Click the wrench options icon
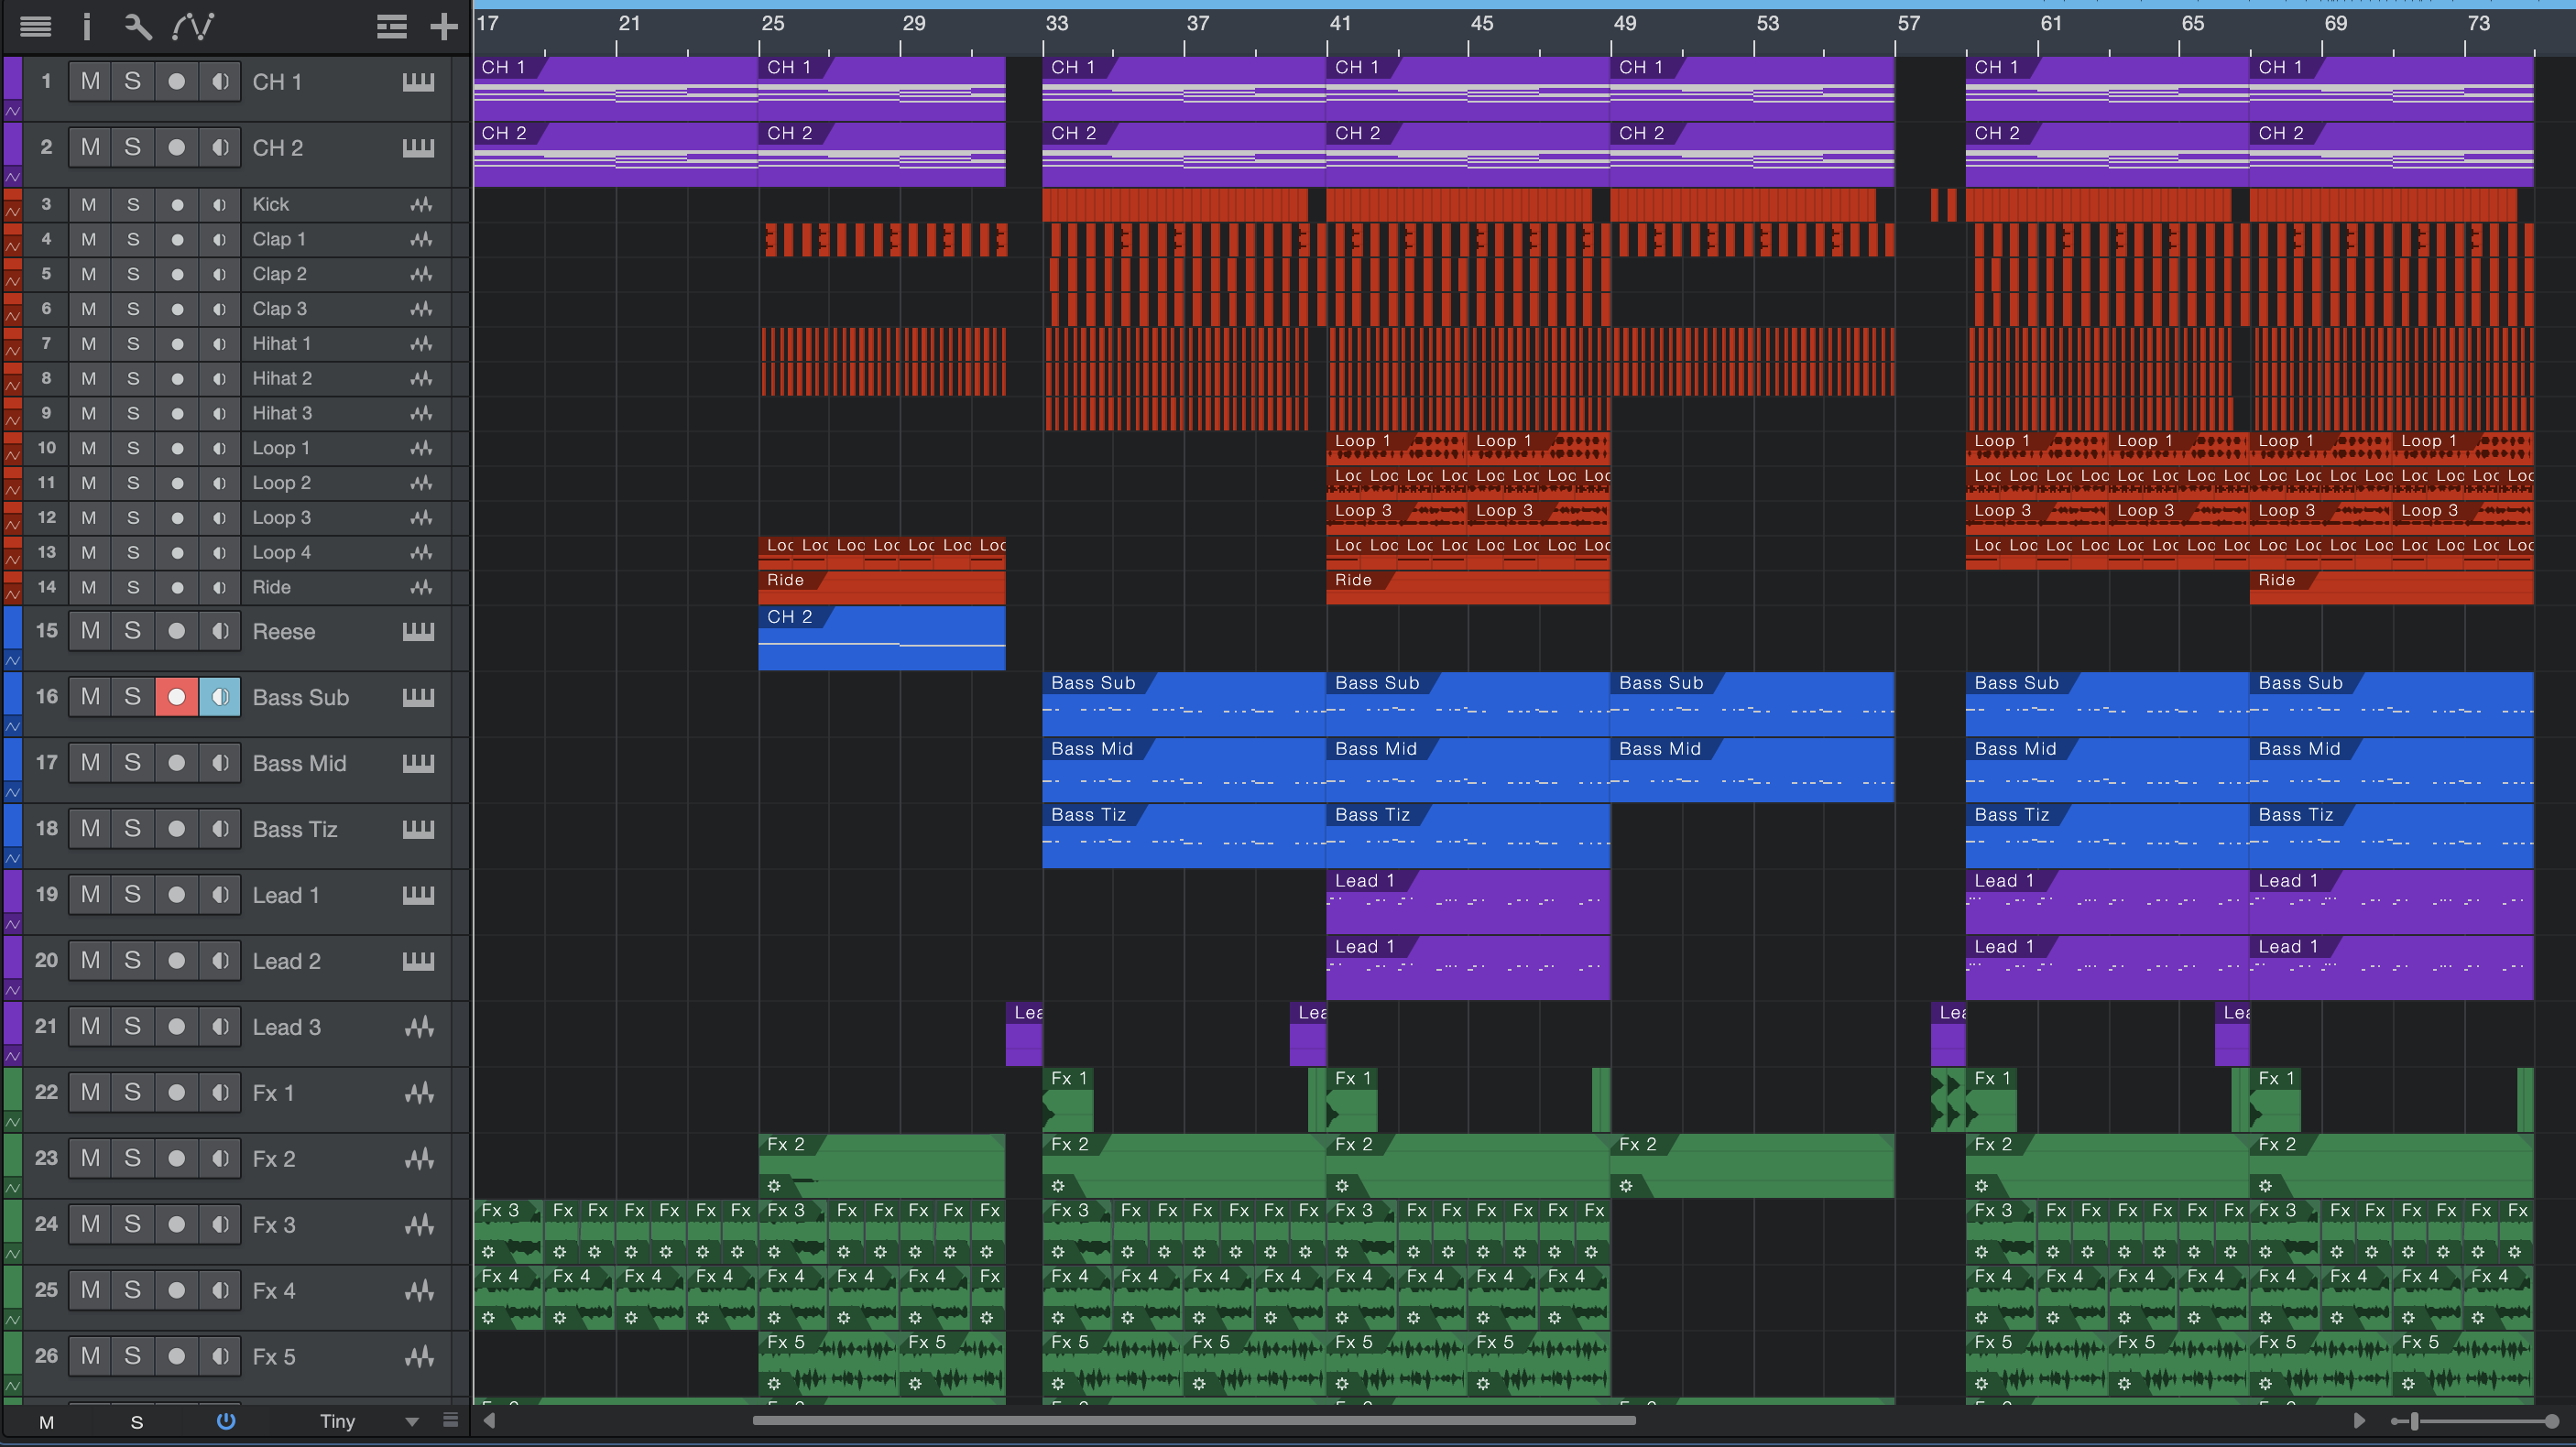 (x=138, y=27)
